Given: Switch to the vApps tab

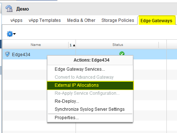Looking at the screenshot, I should tap(16, 20).
